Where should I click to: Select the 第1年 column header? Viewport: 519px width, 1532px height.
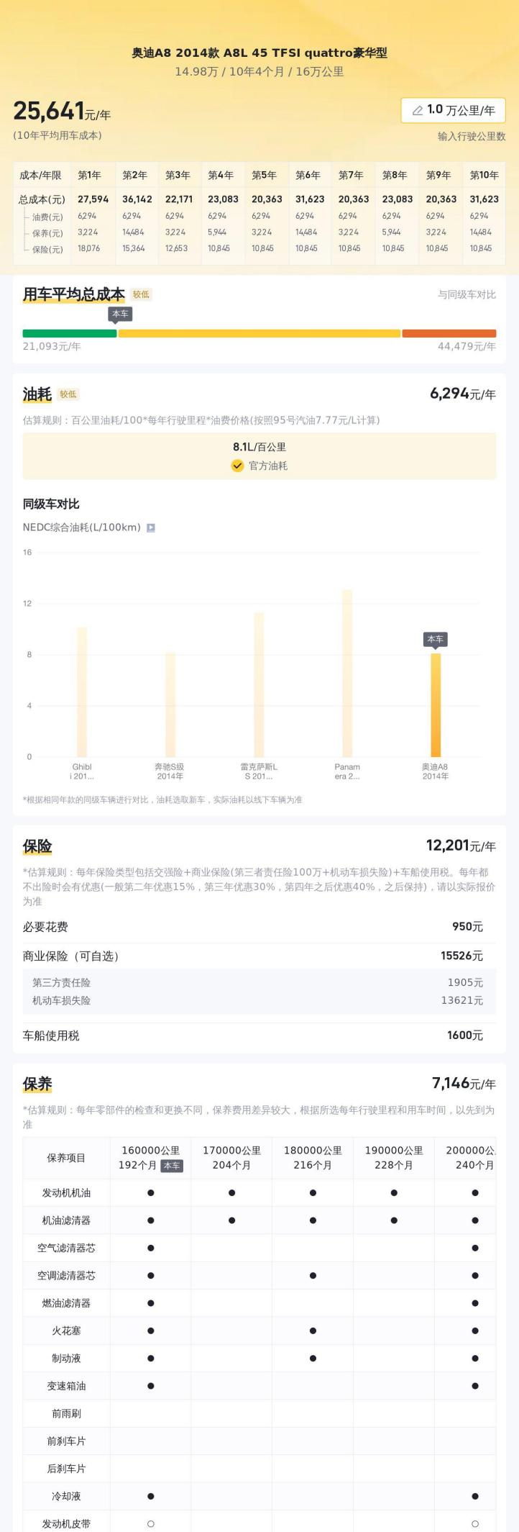89,175
